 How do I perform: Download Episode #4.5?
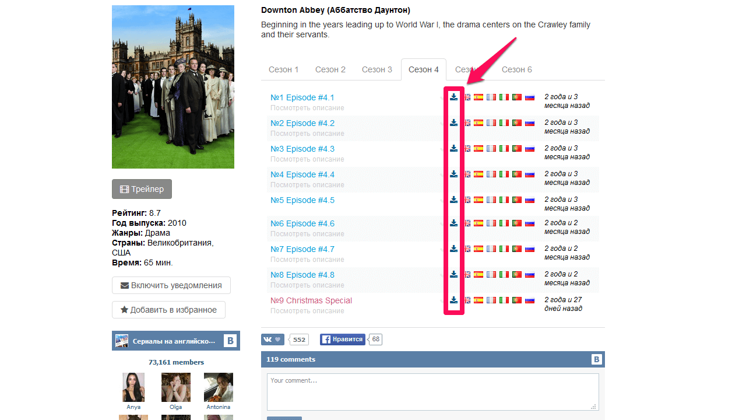click(454, 199)
